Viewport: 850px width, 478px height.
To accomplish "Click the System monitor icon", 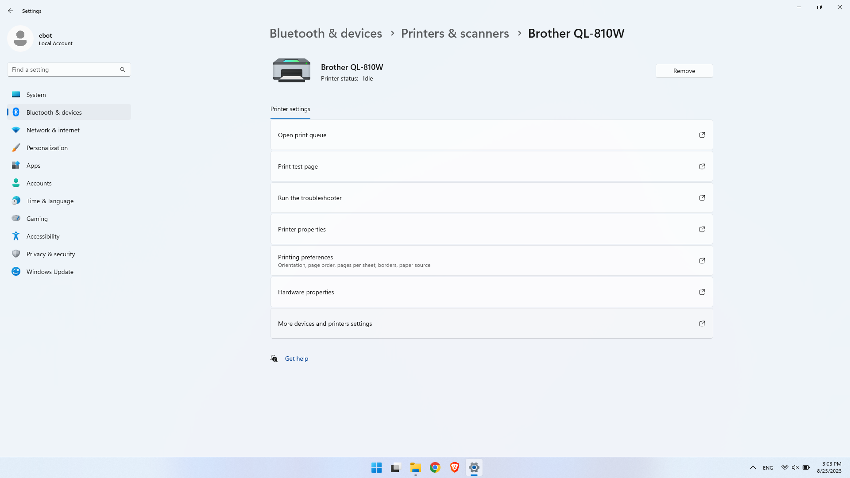I will 16,94.
